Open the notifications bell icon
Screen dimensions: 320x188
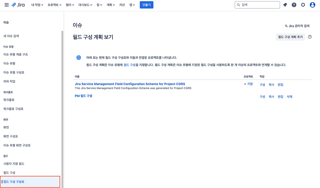coord(285,5)
